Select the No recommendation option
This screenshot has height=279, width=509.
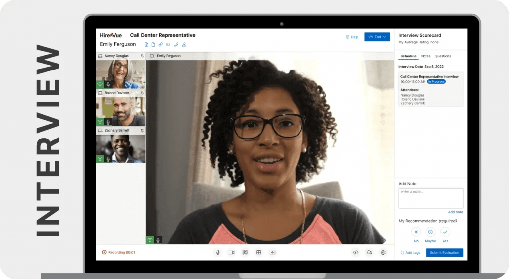tap(416, 232)
